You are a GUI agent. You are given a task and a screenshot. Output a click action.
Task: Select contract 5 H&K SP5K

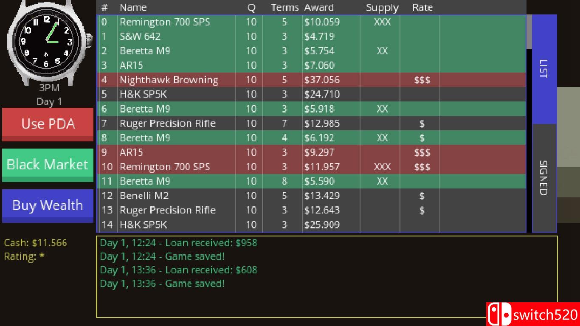pyautogui.click(x=143, y=94)
